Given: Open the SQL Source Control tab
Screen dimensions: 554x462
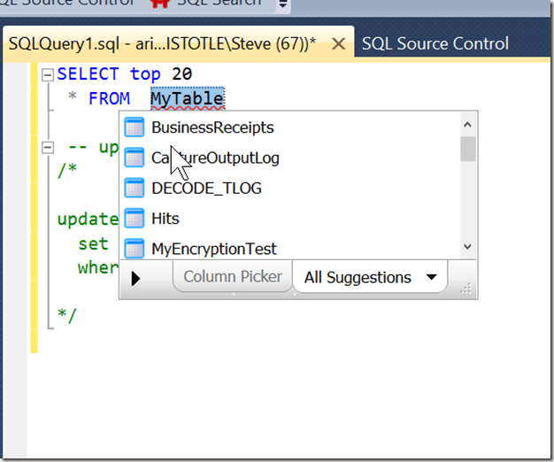Looking at the screenshot, I should [x=435, y=43].
